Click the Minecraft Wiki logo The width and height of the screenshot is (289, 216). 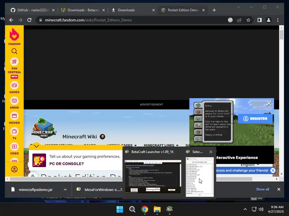tap(44, 128)
